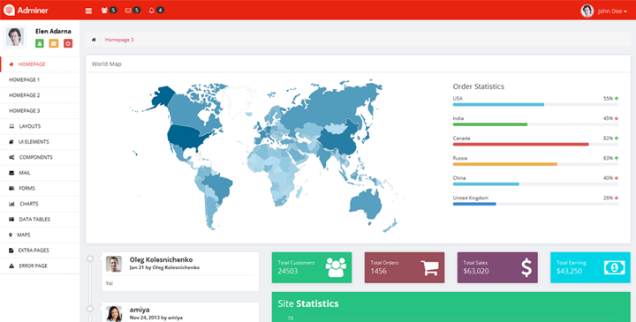Expand the FORMS sidebar menu
Viewport: 636px width, 322px height.
(x=40, y=188)
